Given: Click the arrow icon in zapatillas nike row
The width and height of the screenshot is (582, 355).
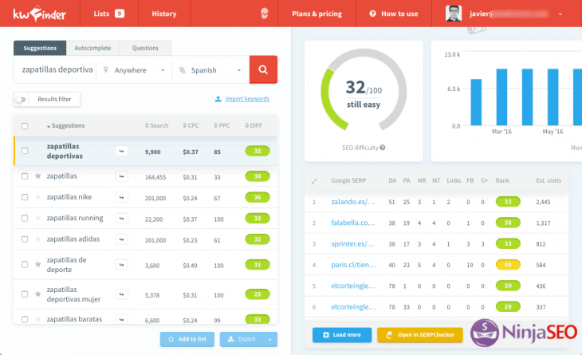Looking at the screenshot, I should click(x=121, y=197).
